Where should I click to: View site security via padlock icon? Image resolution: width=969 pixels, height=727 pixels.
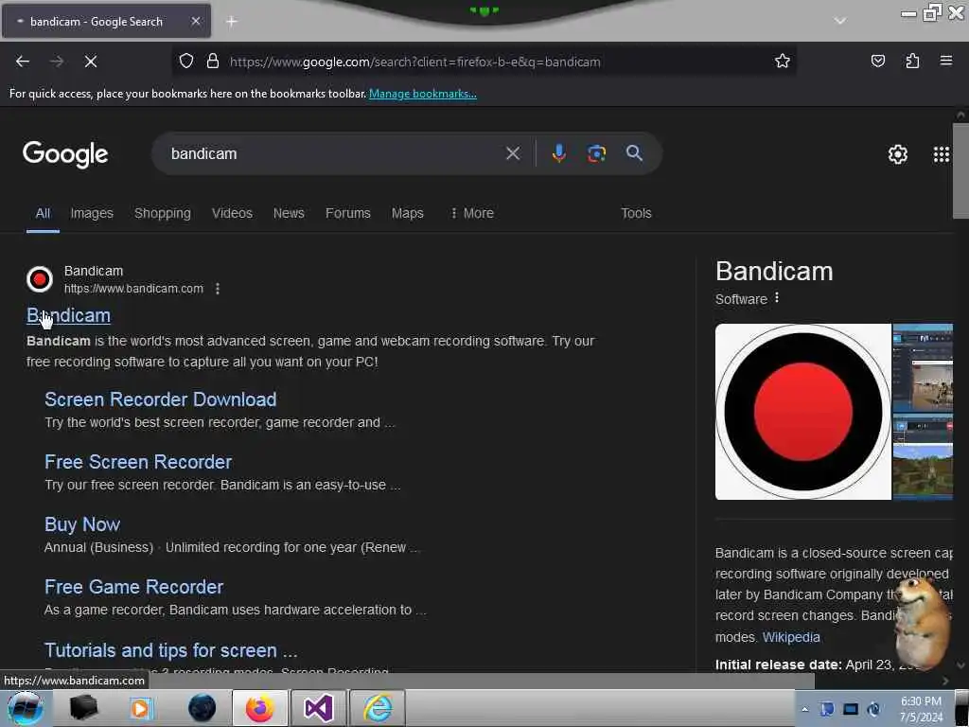[213, 62]
